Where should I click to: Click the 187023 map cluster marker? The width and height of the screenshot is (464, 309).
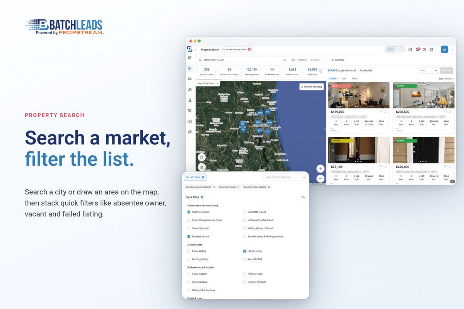259,122
